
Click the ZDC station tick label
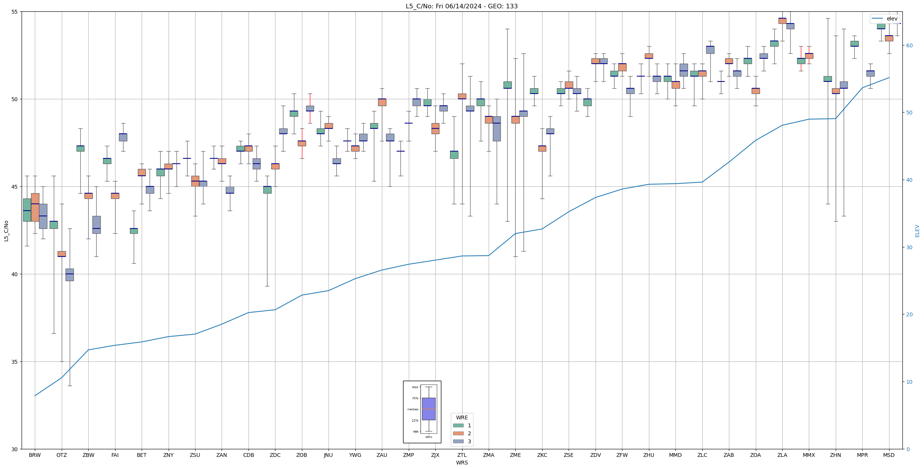(275, 455)
